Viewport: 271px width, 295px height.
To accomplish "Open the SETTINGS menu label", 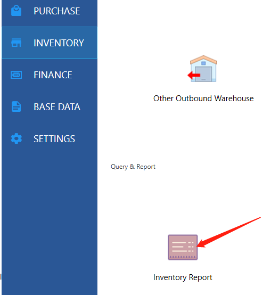I will pyautogui.click(x=54, y=139).
